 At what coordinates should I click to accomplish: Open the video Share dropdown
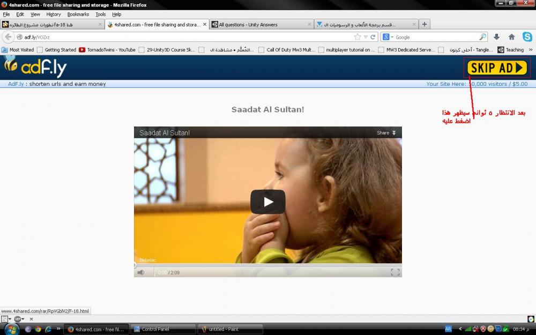(x=386, y=132)
